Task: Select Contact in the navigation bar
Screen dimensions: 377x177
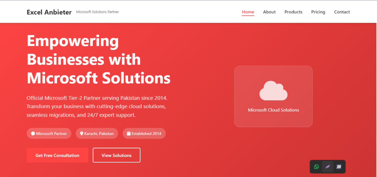Action: [342, 12]
